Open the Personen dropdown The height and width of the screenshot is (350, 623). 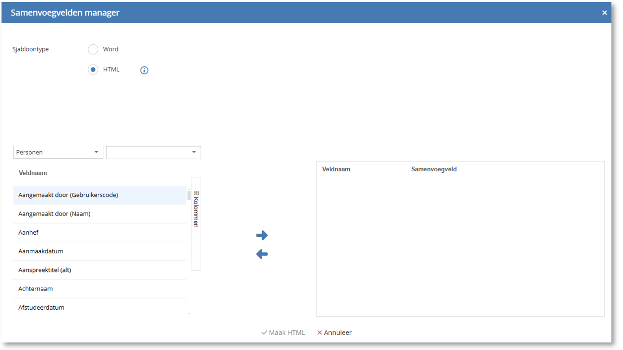coord(58,152)
